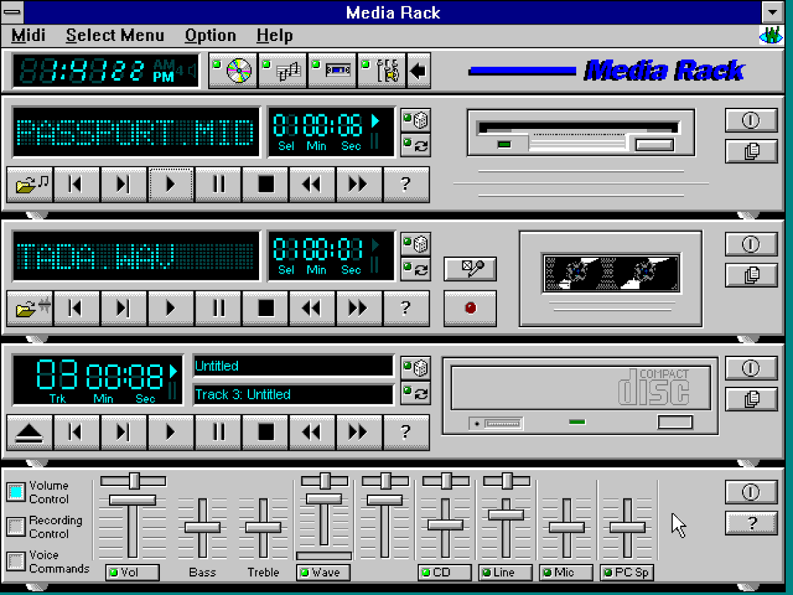Skip to previous in the PASSPORT.MID deck

77,184
